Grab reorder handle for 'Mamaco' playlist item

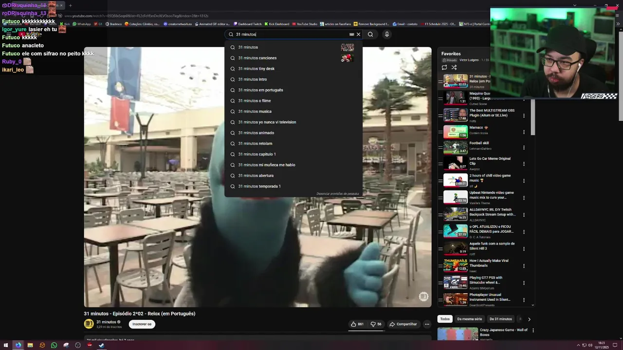440,132
